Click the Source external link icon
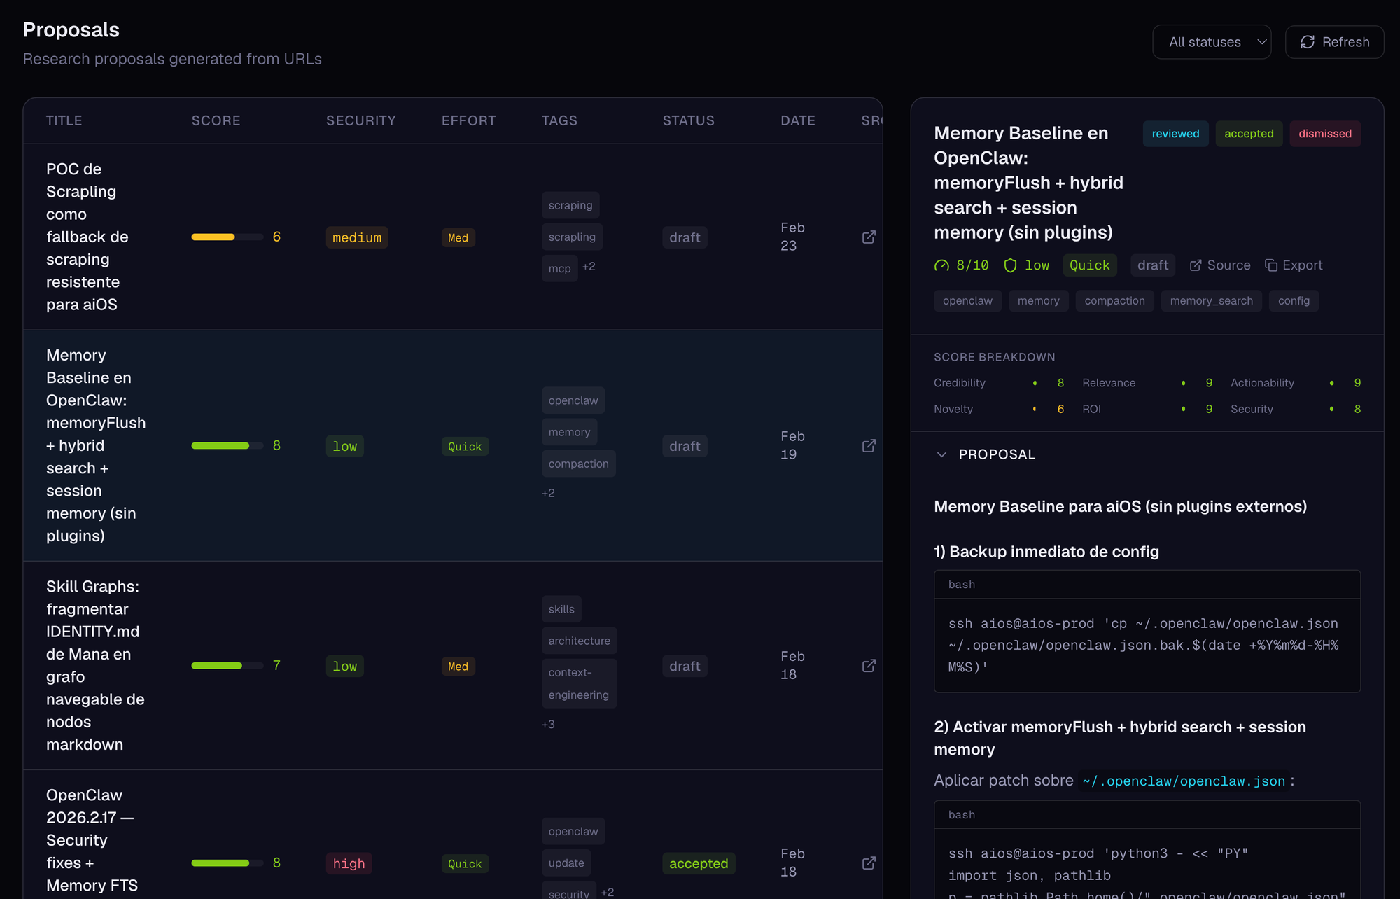 pos(1196,265)
